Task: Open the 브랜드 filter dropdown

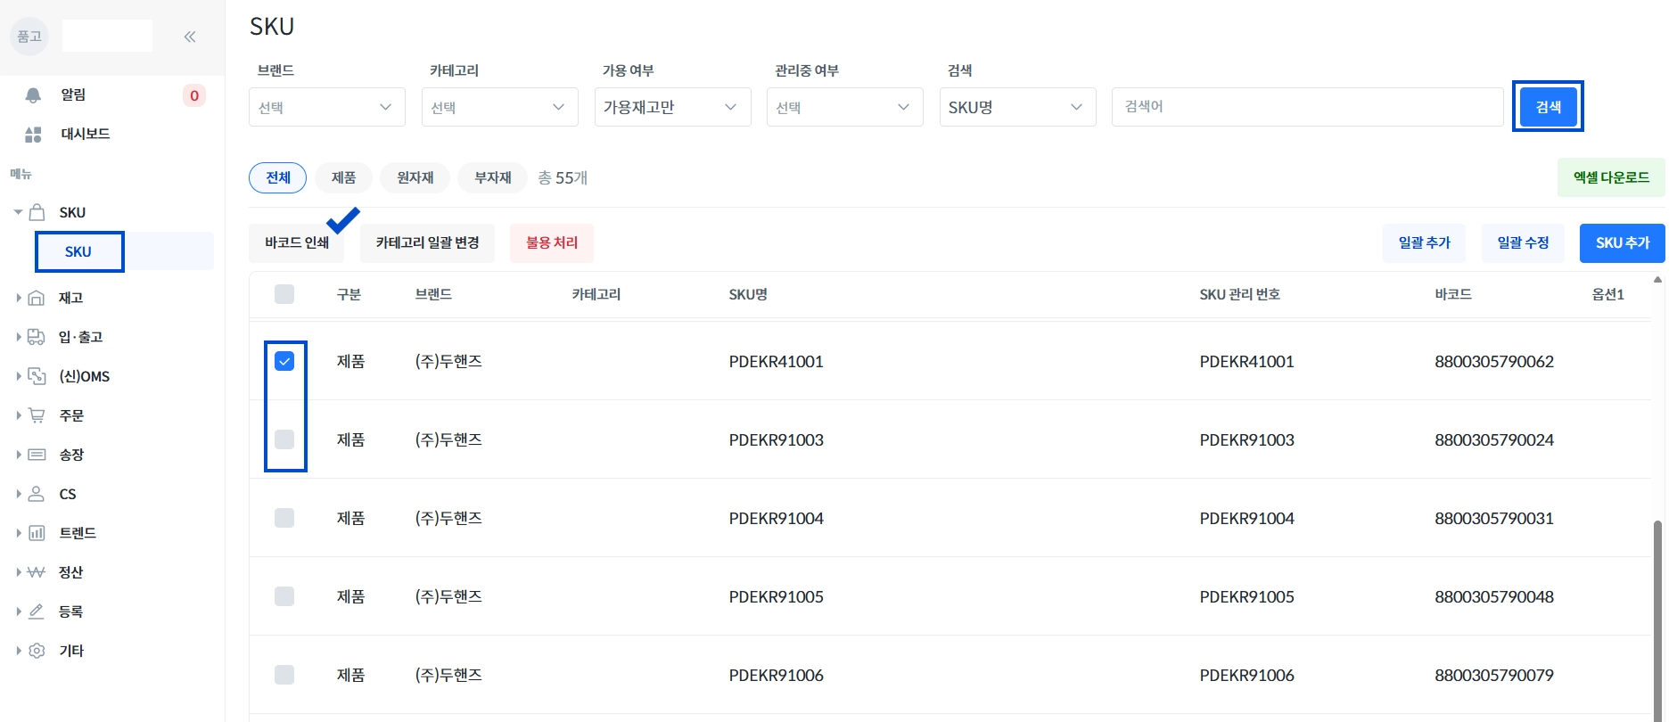Action: (326, 107)
